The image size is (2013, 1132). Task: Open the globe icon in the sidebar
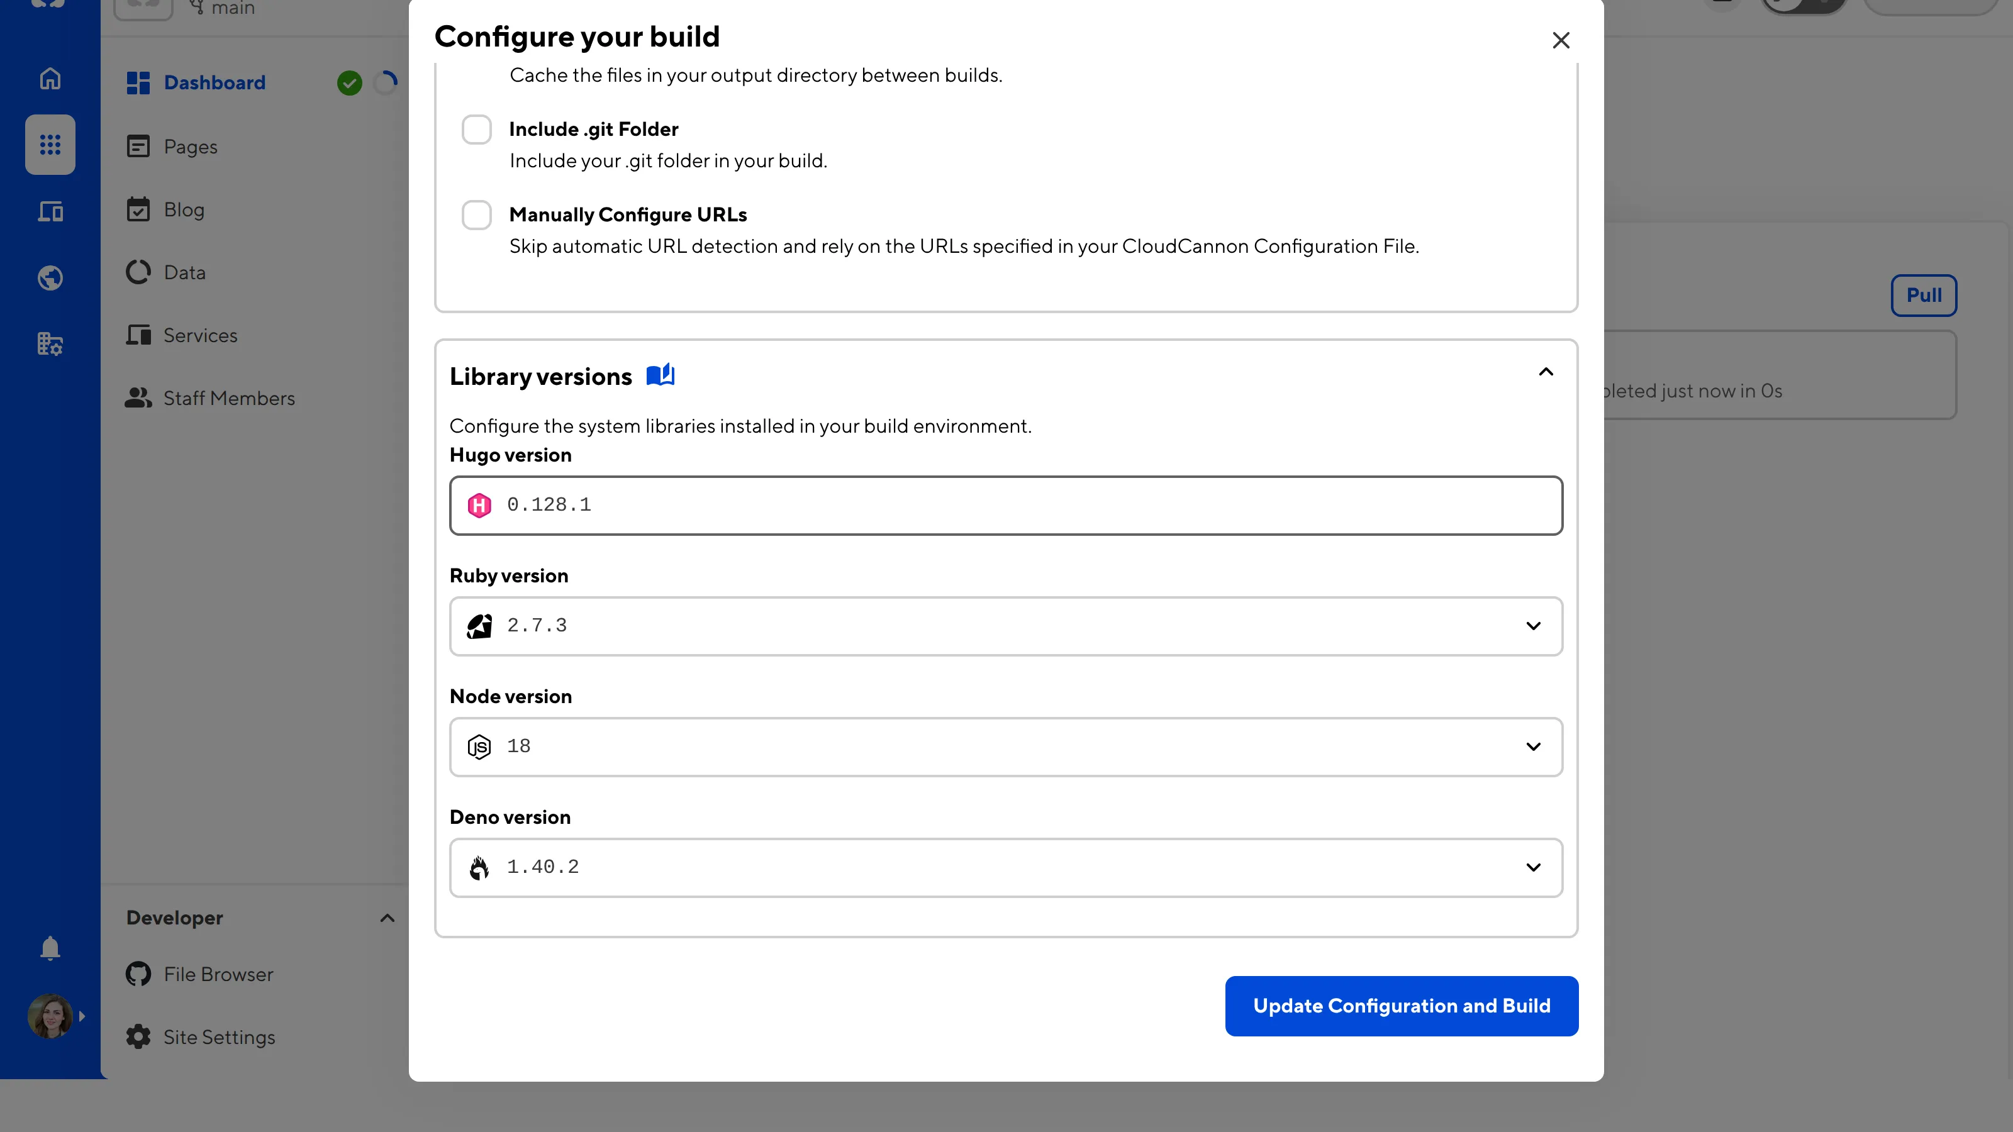(x=49, y=277)
